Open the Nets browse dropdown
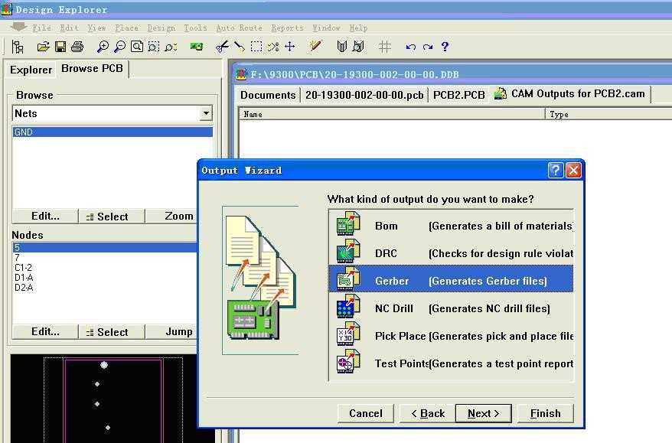 coord(206,113)
